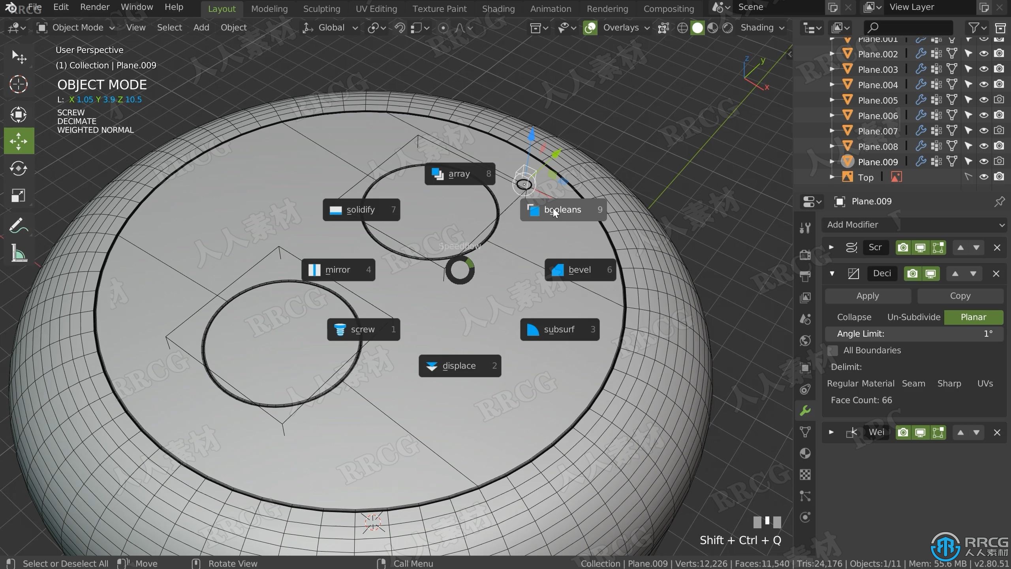Viewport: 1011px width, 569px height.
Task: Adjust the Angle Limit slider in Decimate
Action: [x=914, y=333]
